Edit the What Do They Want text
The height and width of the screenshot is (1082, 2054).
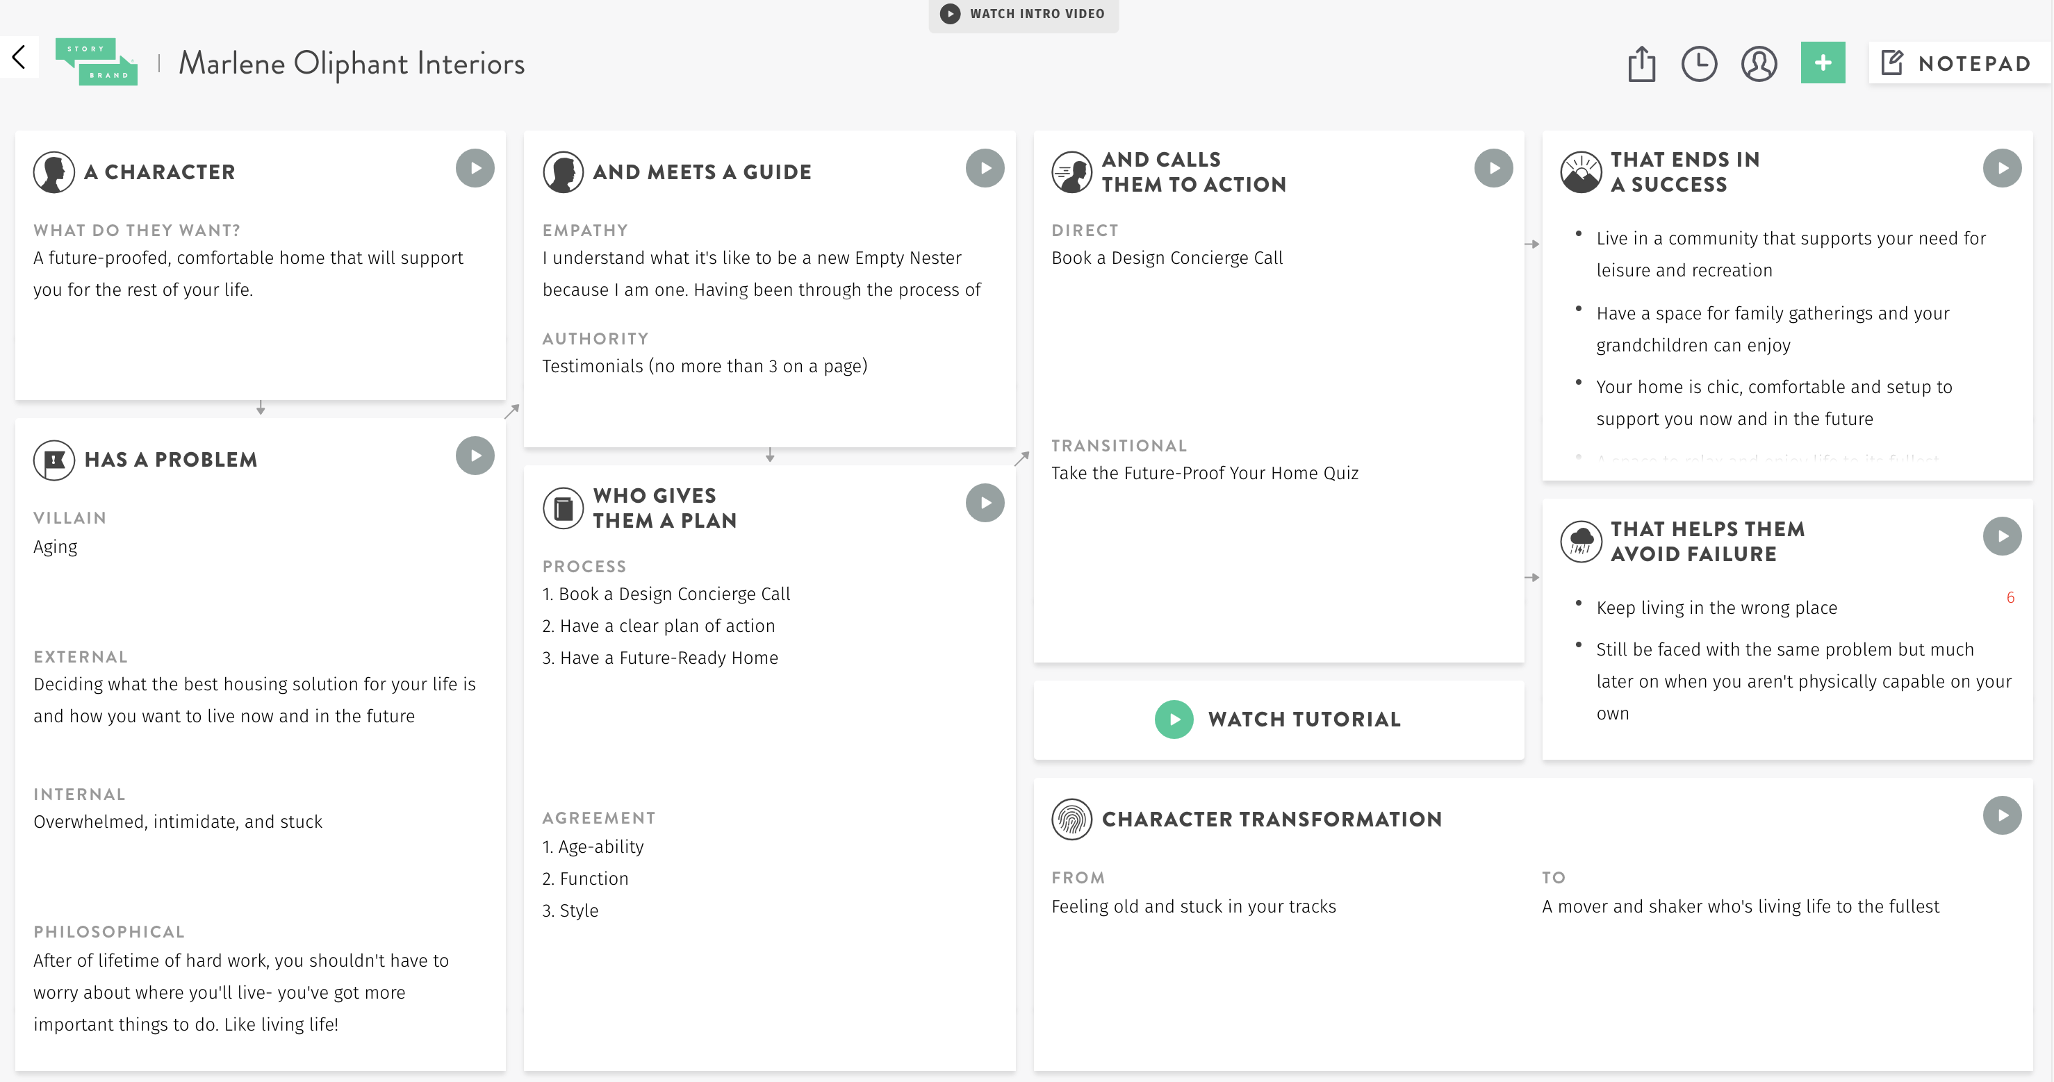click(x=248, y=274)
